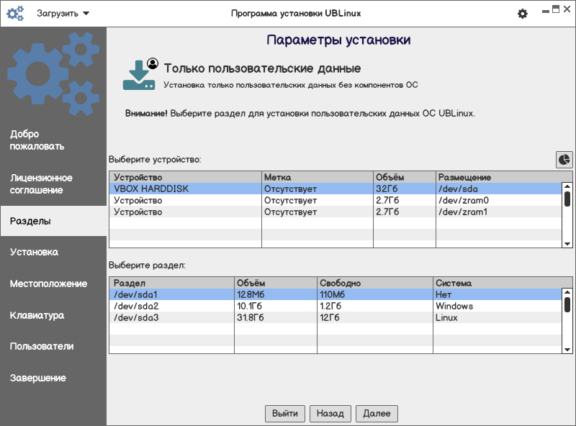This screenshot has height=426, width=576.
Task: Click scroll-down arrow of partition list
Action: (x=567, y=350)
